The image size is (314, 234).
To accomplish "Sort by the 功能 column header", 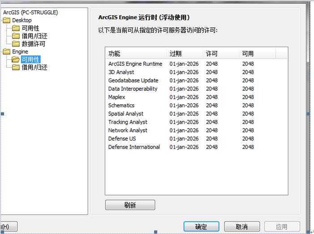I will coord(136,54).
